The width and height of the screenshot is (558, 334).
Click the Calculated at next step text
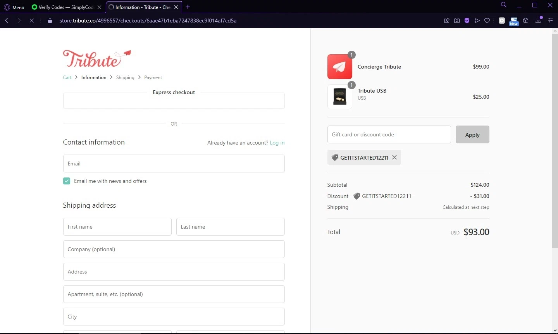(466, 207)
